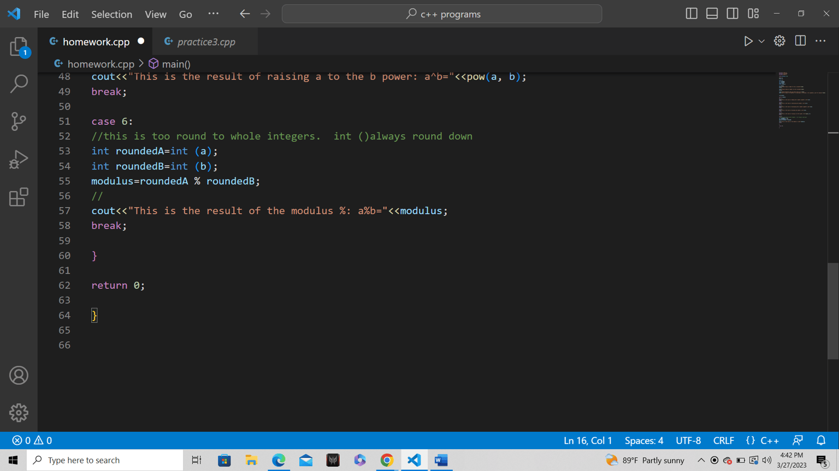The width and height of the screenshot is (839, 471).
Task: Click the feedback icon in status bar
Action: [x=798, y=440]
